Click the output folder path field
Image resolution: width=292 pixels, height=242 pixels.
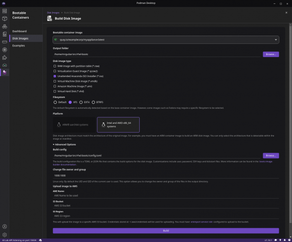(x=157, y=54)
